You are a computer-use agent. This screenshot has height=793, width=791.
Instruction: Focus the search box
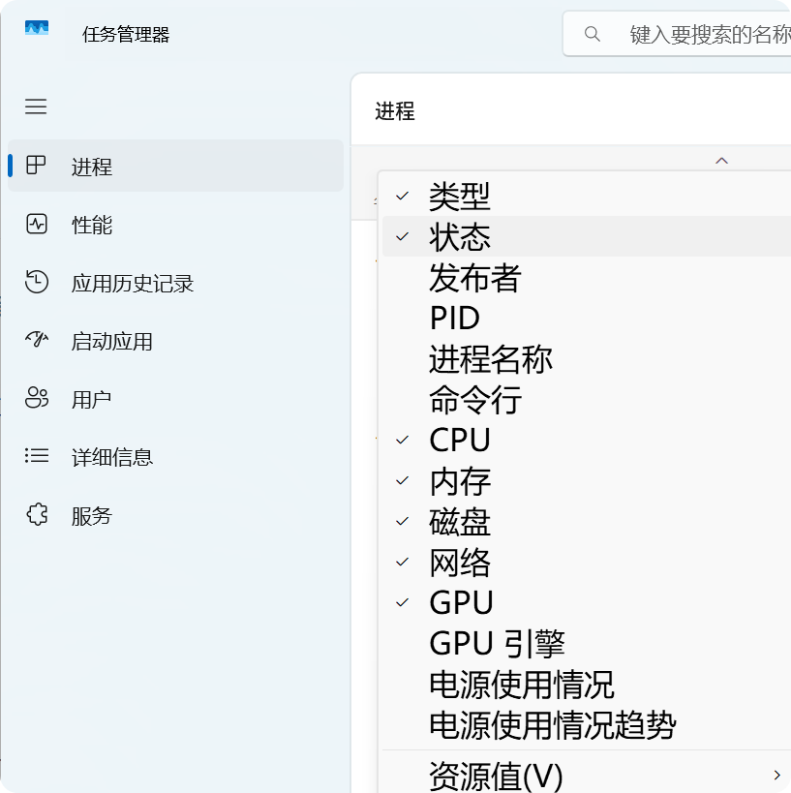(x=677, y=34)
